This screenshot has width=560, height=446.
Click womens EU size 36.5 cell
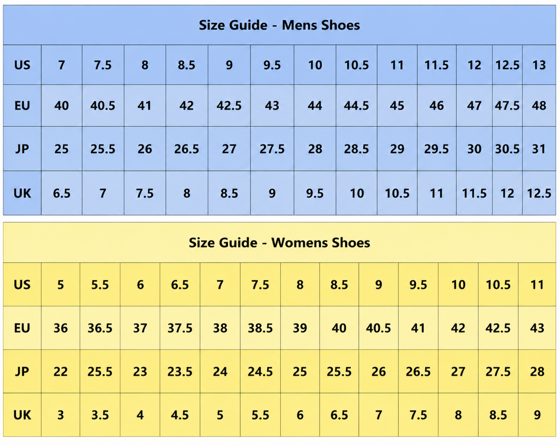click(x=100, y=328)
